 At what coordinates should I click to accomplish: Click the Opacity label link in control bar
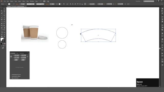47,4
